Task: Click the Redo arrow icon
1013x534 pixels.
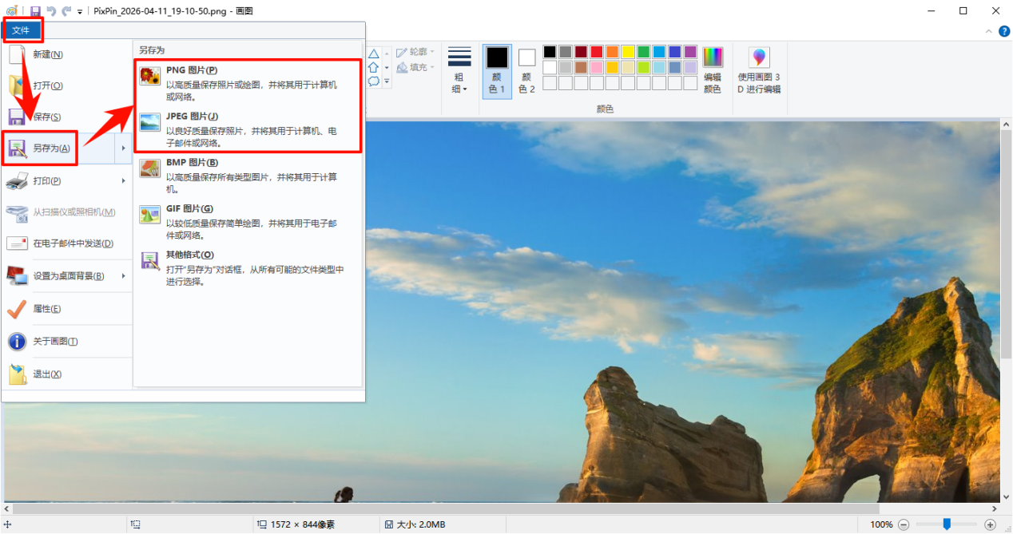Action: click(67, 10)
